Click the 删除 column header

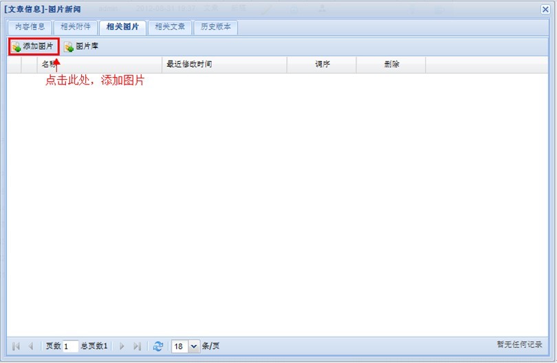tap(391, 65)
